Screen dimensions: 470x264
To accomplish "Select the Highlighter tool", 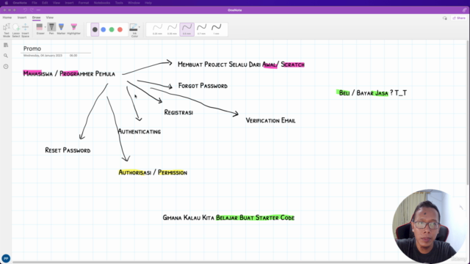I will (73, 29).
